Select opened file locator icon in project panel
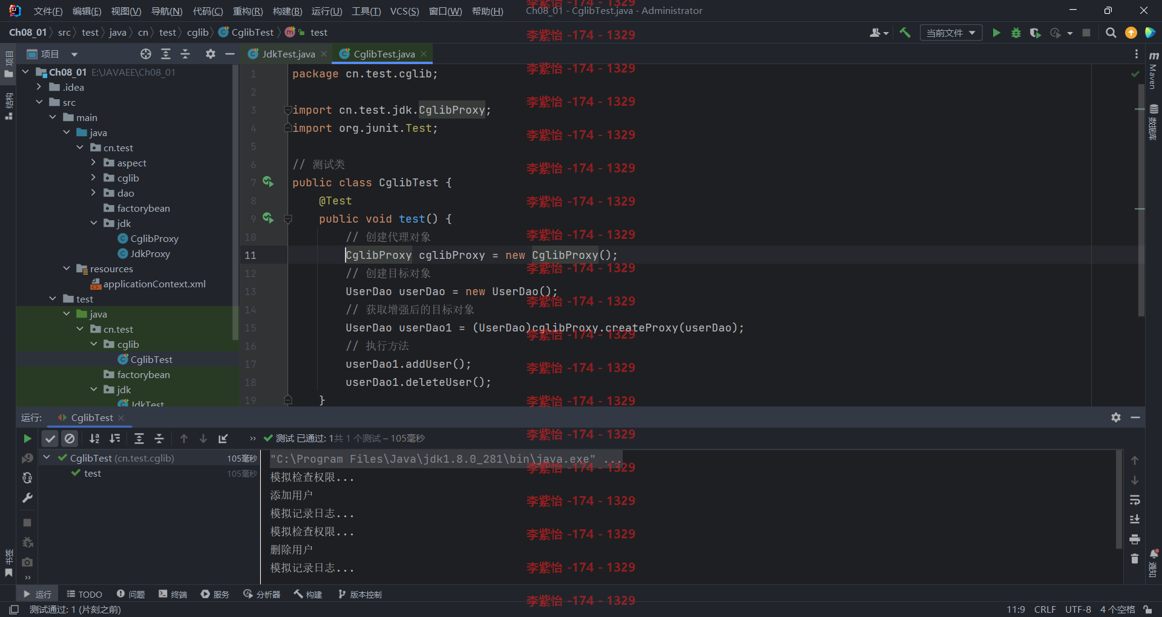 pyautogui.click(x=146, y=54)
